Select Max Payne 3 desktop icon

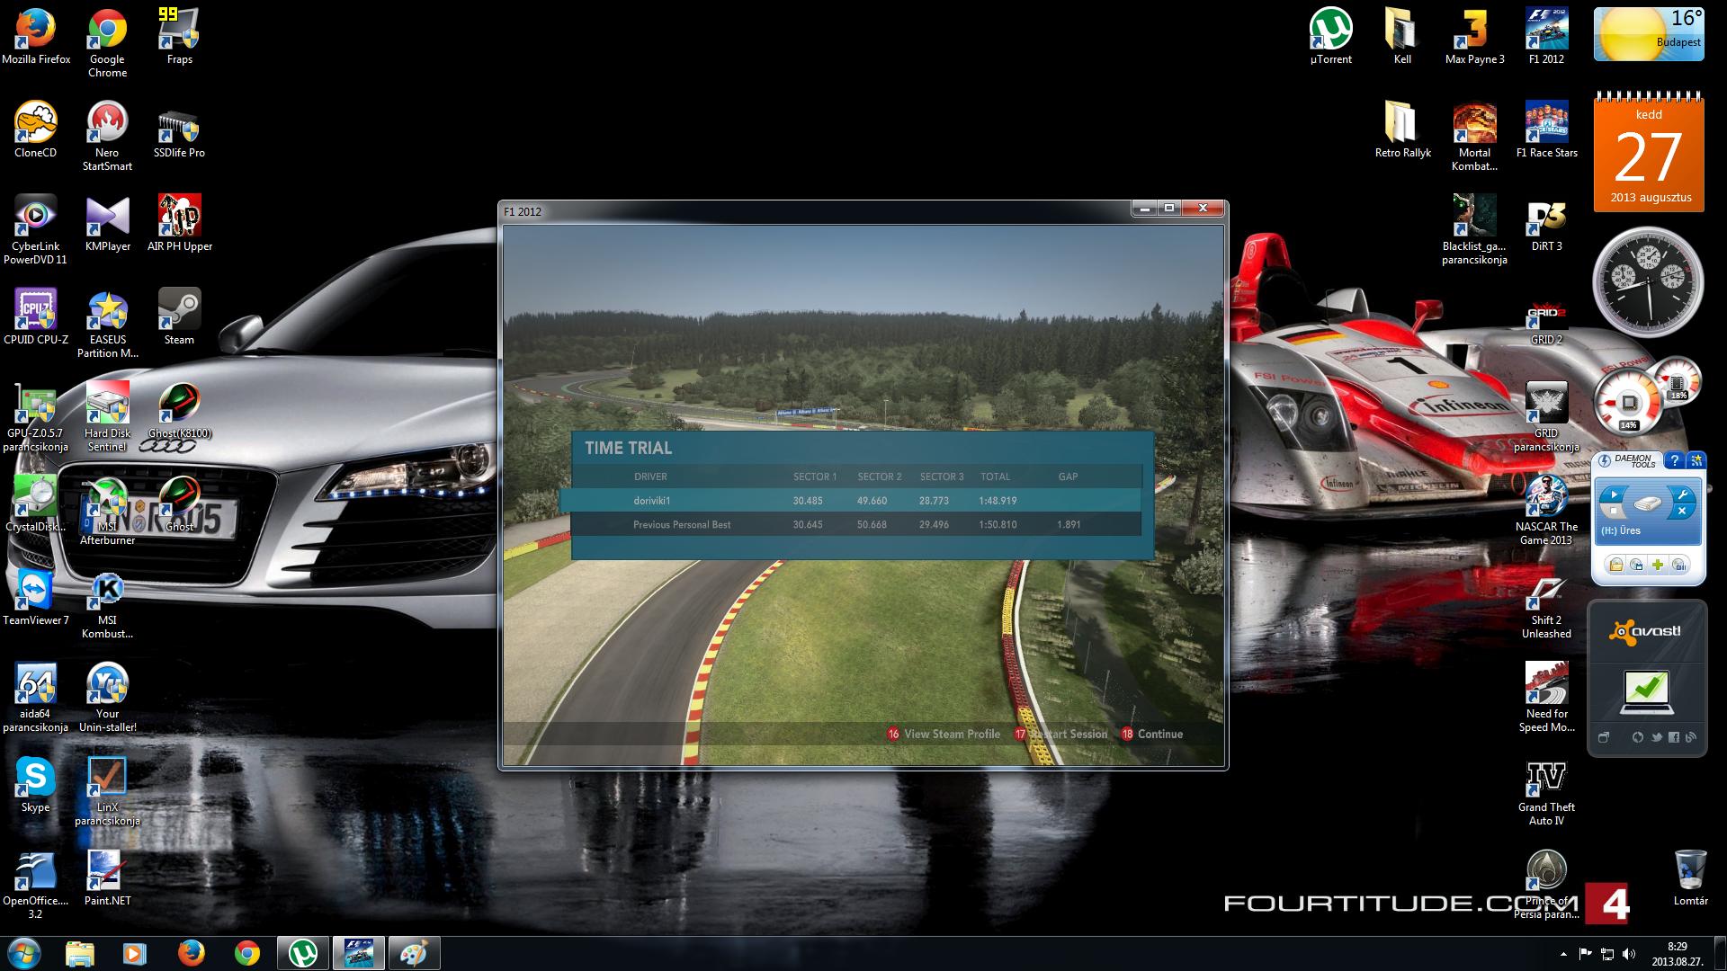(1475, 38)
